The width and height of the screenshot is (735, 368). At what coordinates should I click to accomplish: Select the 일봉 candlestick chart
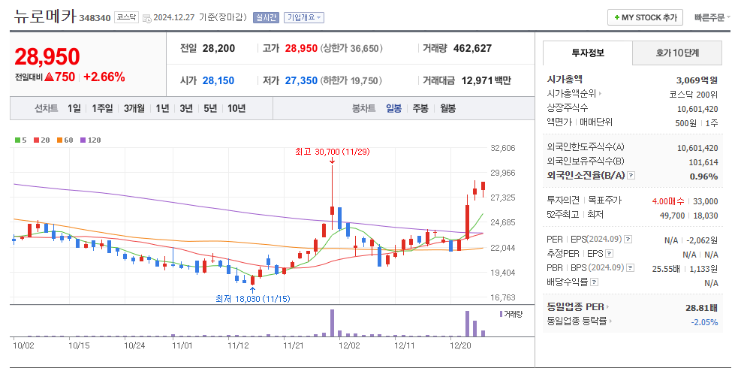coord(393,108)
